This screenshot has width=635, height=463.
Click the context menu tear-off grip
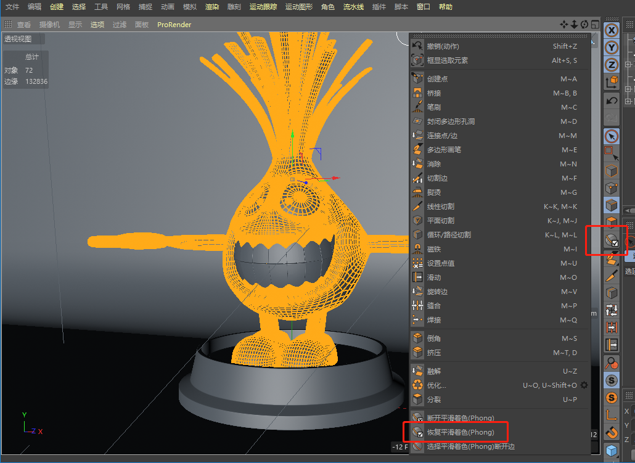coord(500,36)
